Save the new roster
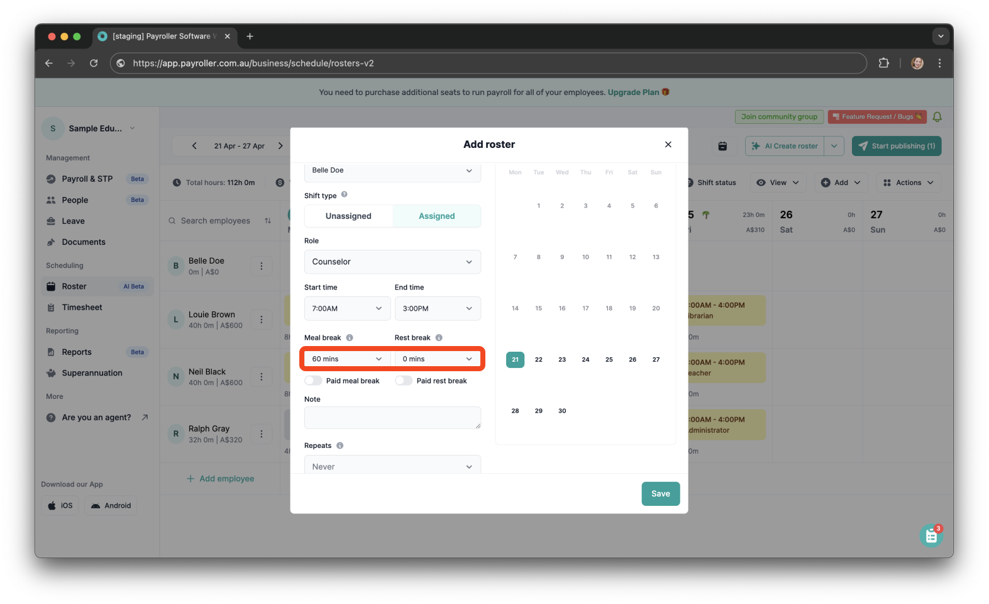The height and width of the screenshot is (604, 989). 660,494
